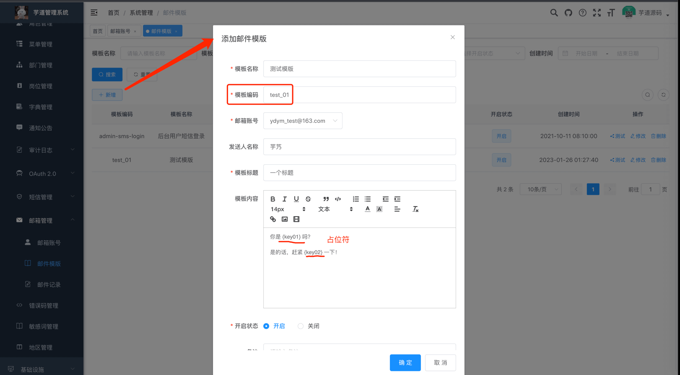This screenshot has width=680, height=375.
Task: Open the text color picker
Action: pyautogui.click(x=367, y=209)
